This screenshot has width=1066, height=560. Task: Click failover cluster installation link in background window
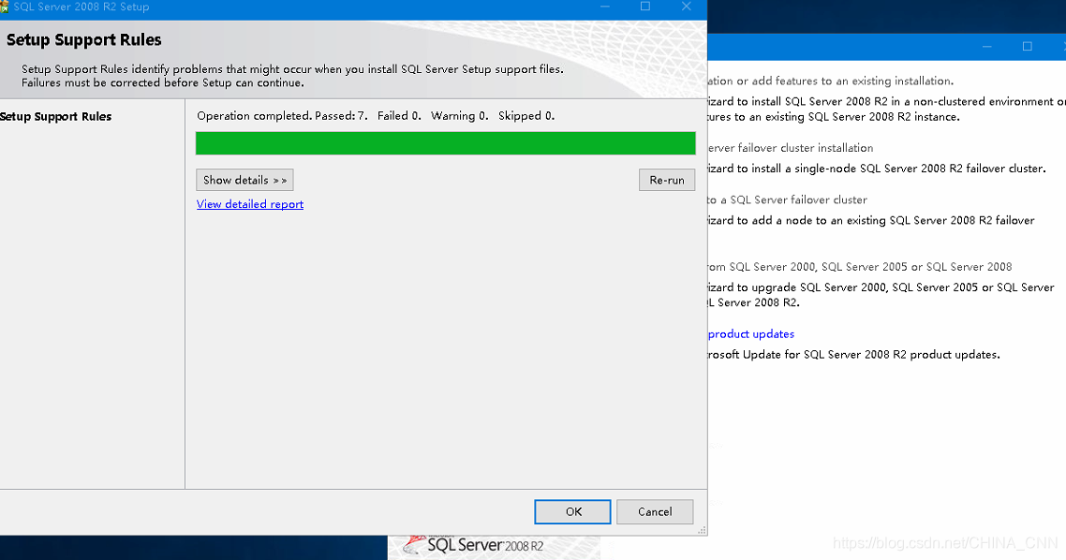(790, 147)
